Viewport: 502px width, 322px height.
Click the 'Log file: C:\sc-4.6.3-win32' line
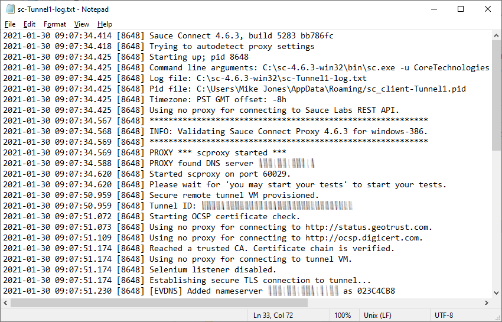click(x=185, y=78)
